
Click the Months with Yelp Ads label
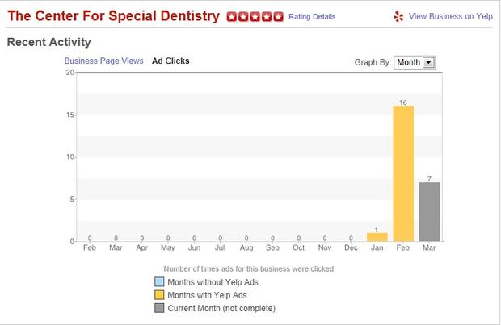[207, 295]
